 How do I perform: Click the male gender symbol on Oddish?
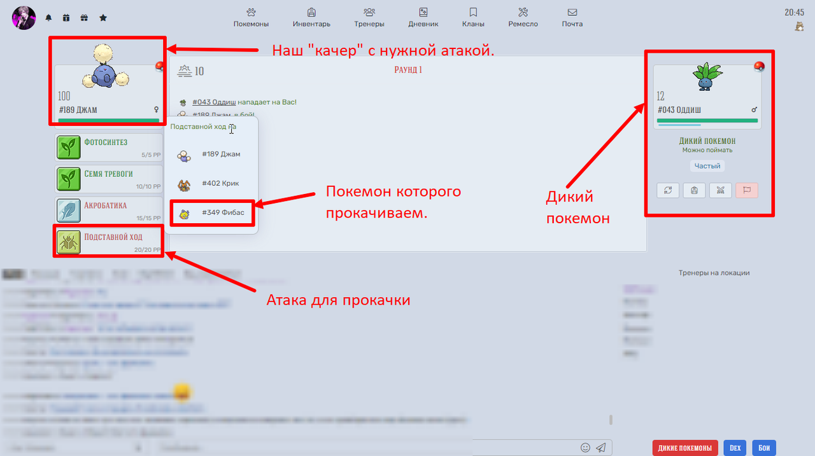click(755, 110)
